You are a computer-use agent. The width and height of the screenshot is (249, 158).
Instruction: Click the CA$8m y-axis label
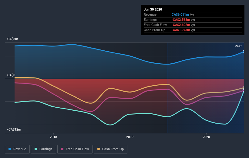point(12,39)
